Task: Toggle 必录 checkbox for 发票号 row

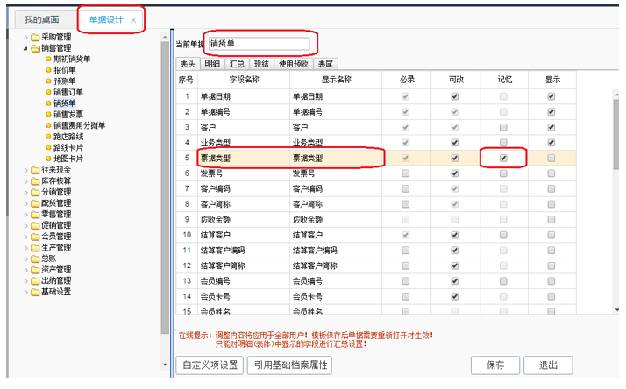Action: point(406,173)
